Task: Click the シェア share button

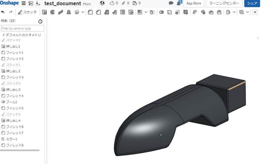Action: (x=252, y=3)
